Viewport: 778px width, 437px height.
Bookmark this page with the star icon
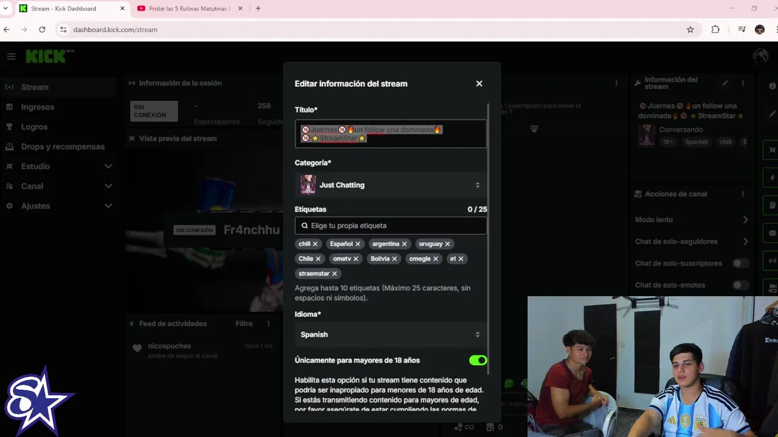tap(690, 29)
